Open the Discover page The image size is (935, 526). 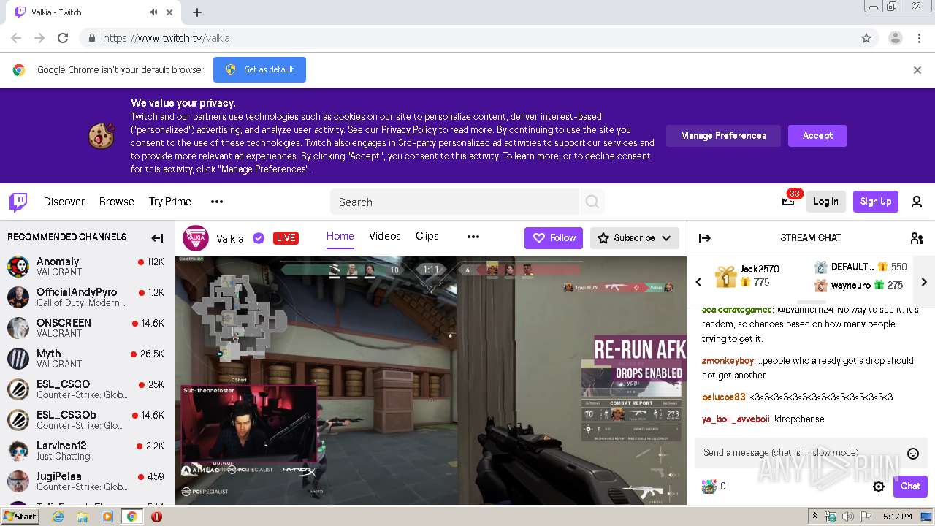click(x=64, y=202)
